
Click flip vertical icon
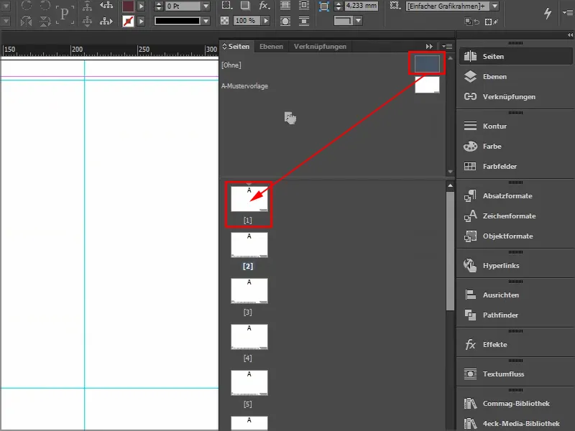[45, 22]
